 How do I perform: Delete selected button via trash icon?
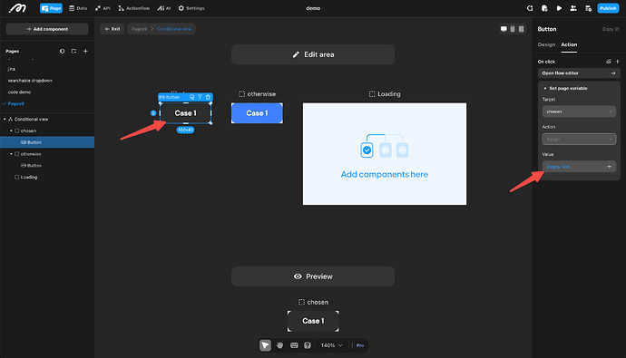[x=208, y=97]
